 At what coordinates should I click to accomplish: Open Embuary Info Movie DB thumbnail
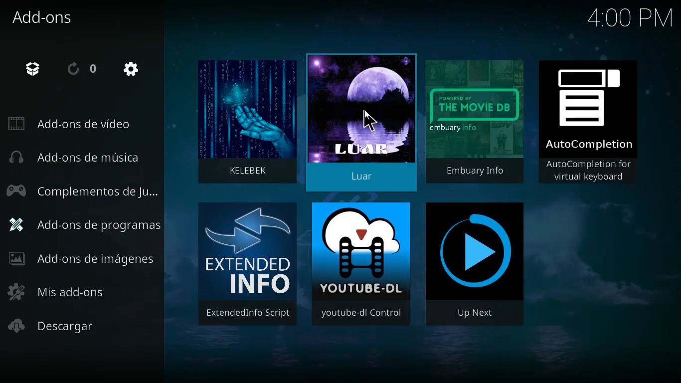pos(475,109)
